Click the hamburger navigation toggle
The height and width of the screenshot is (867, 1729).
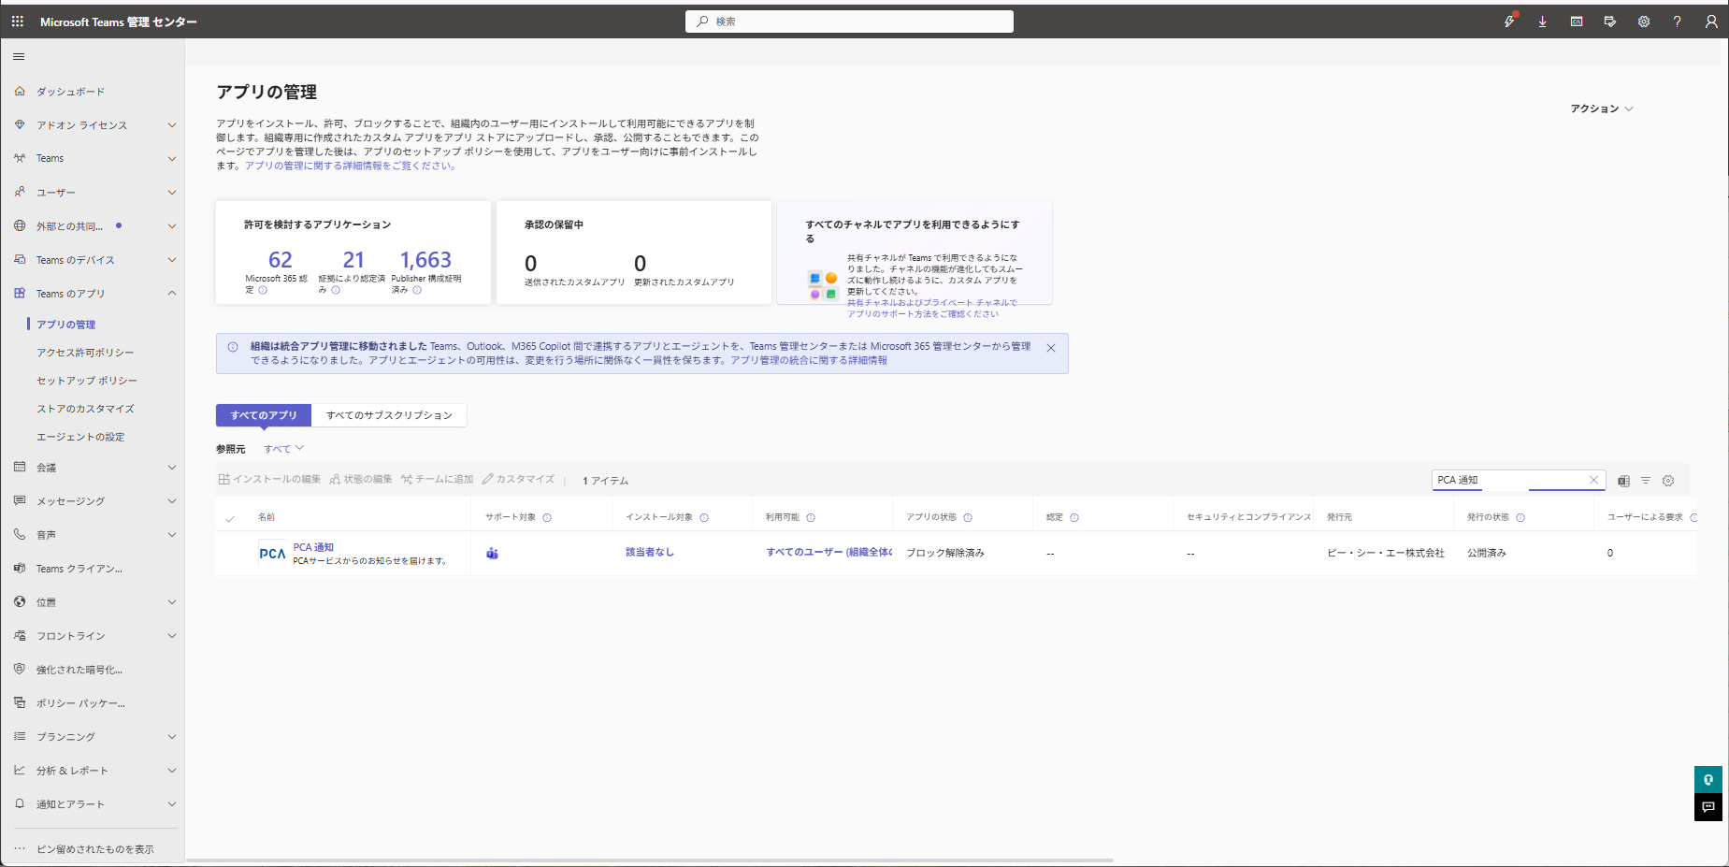pos(19,57)
